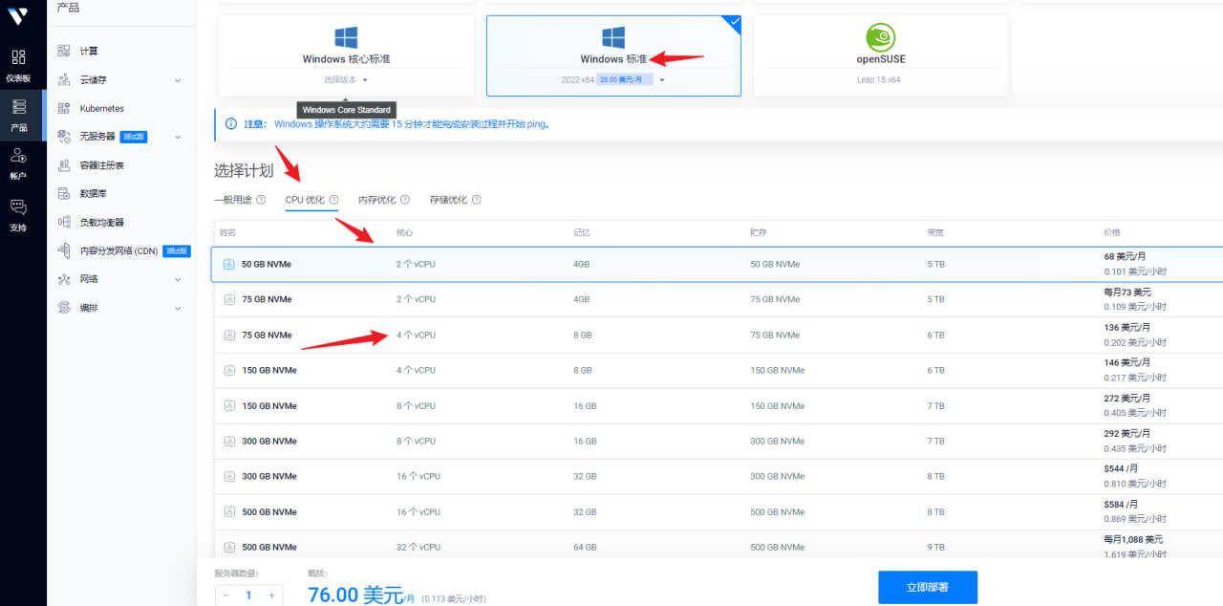Image resolution: width=1223 pixels, height=606 pixels.
Task: Switch to the 内存优化 tab
Action: pos(376,200)
